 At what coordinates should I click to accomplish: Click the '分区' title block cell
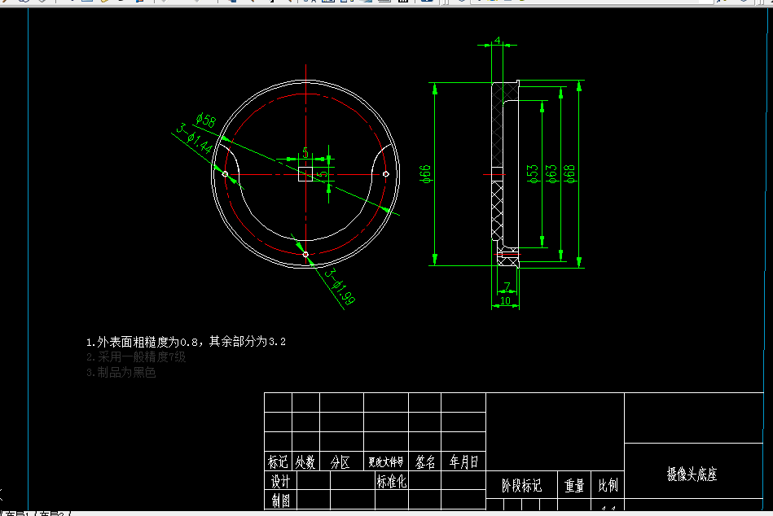pyautogui.click(x=341, y=461)
